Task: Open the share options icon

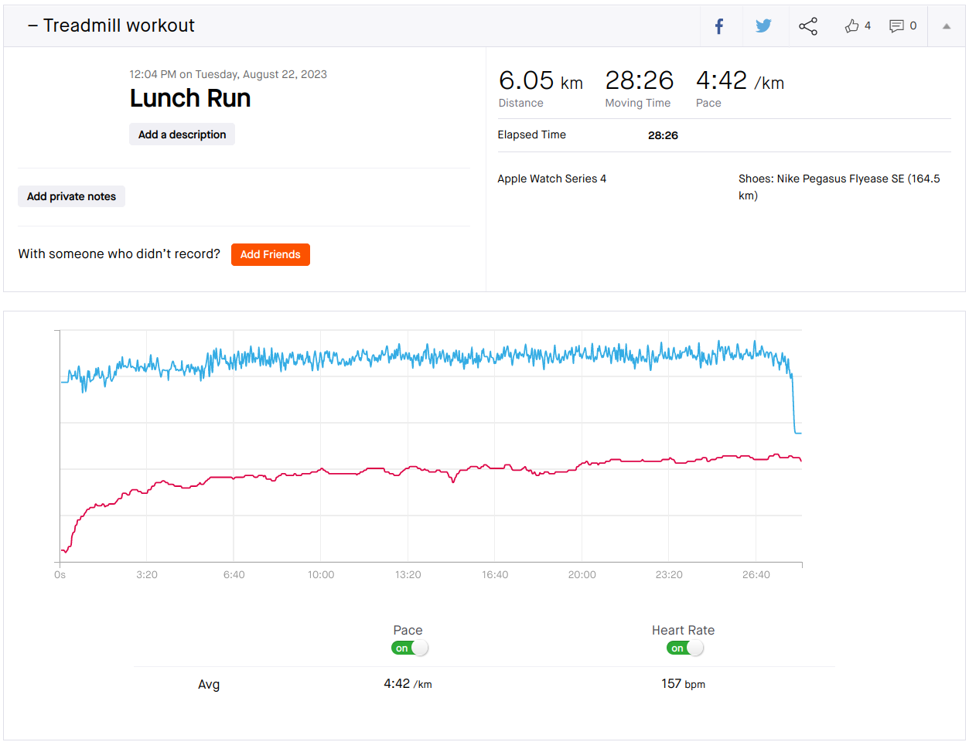Action: (x=808, y=26)
